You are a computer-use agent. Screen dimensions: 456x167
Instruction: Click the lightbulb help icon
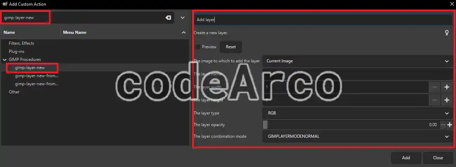pyautogui.click(x=447, y=33)
